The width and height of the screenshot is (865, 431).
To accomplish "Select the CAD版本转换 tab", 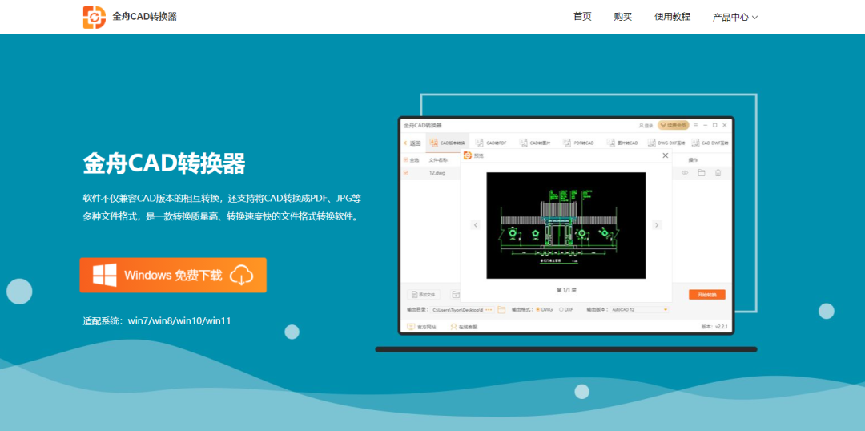I will [x=448, y=143].
